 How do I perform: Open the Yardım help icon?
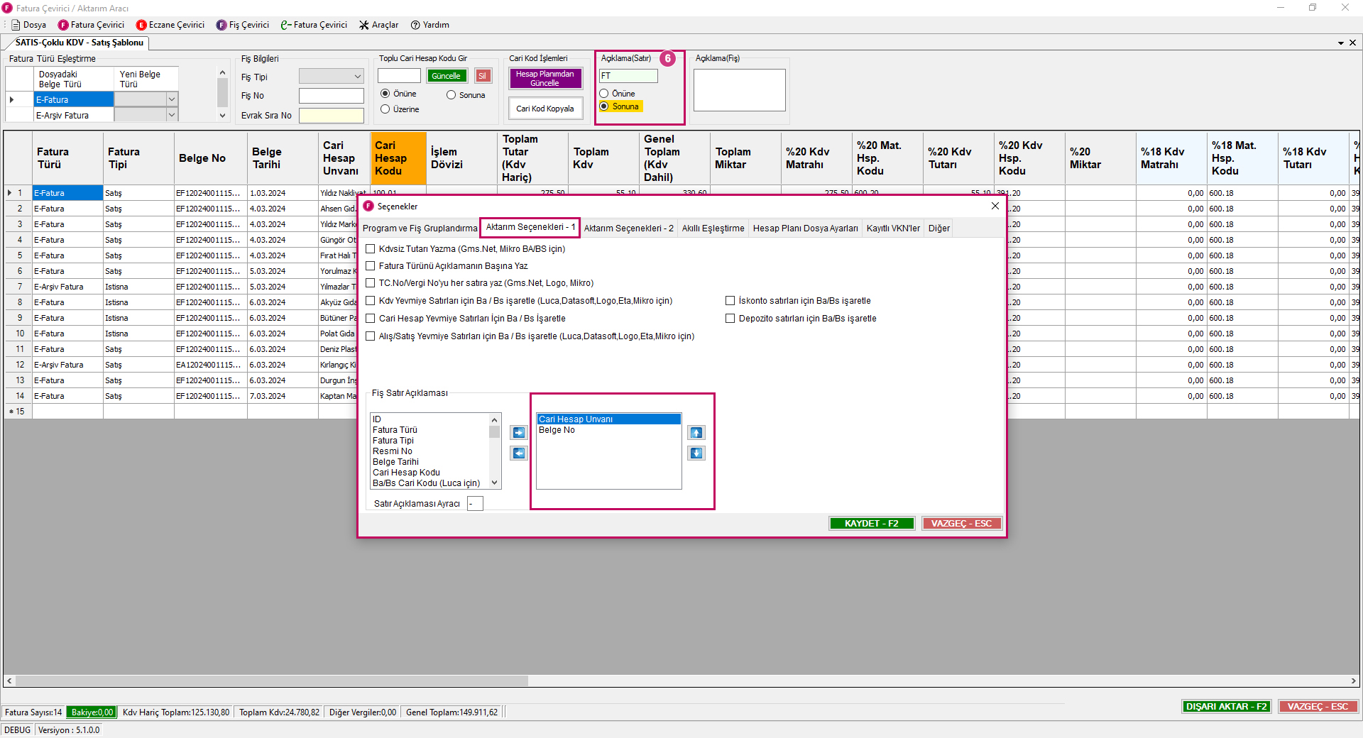[x=416, y=25]
